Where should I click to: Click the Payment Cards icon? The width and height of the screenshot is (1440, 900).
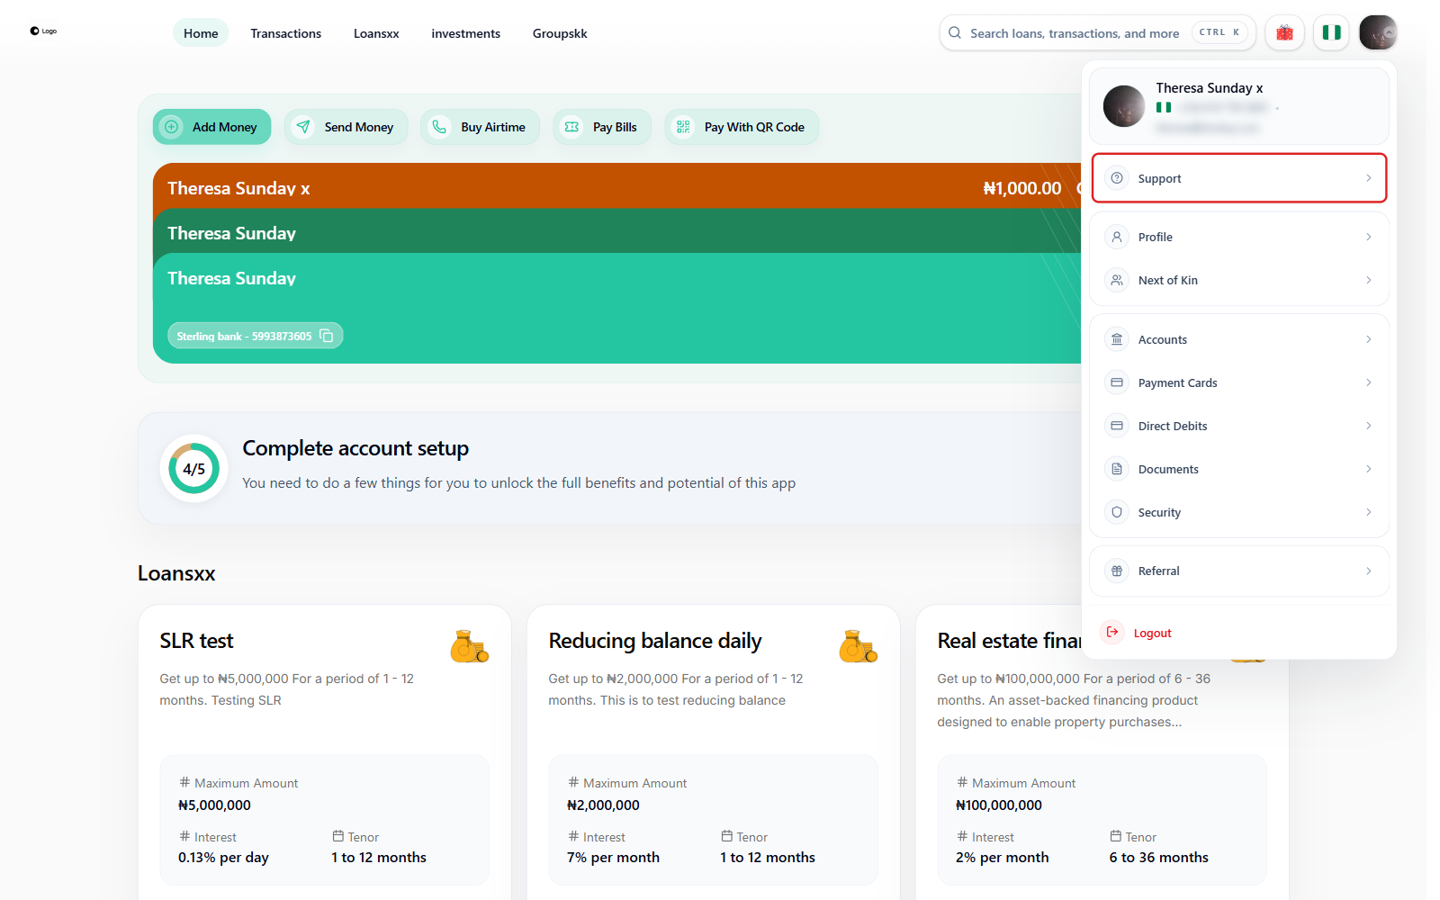pos(1117,382)
